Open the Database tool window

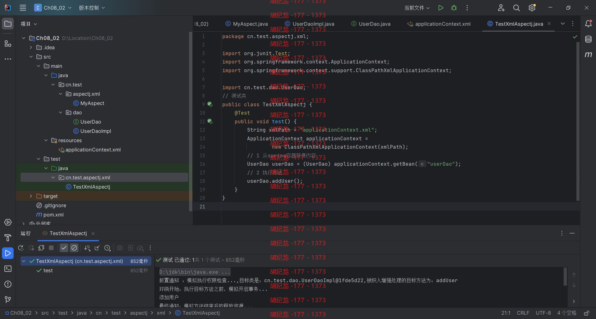pyautogui.click(x=588, y=39)
